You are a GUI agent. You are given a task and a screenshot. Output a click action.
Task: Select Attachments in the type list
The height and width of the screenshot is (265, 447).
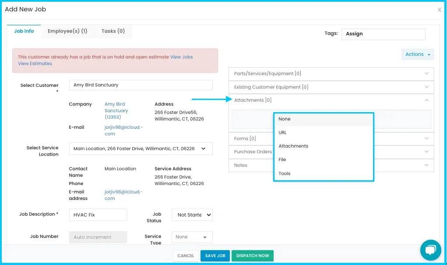coord(324,146)
